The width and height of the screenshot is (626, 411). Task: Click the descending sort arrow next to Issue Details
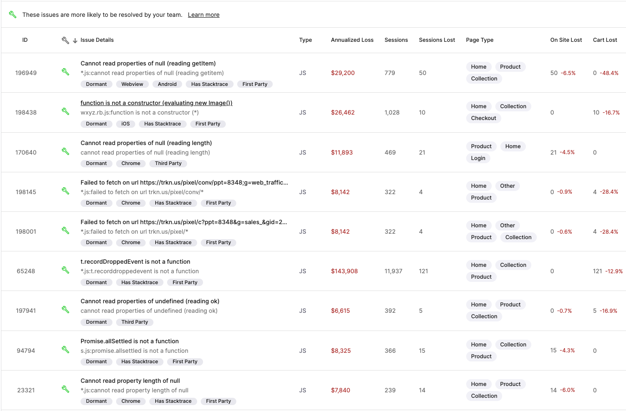coord(75,40)
